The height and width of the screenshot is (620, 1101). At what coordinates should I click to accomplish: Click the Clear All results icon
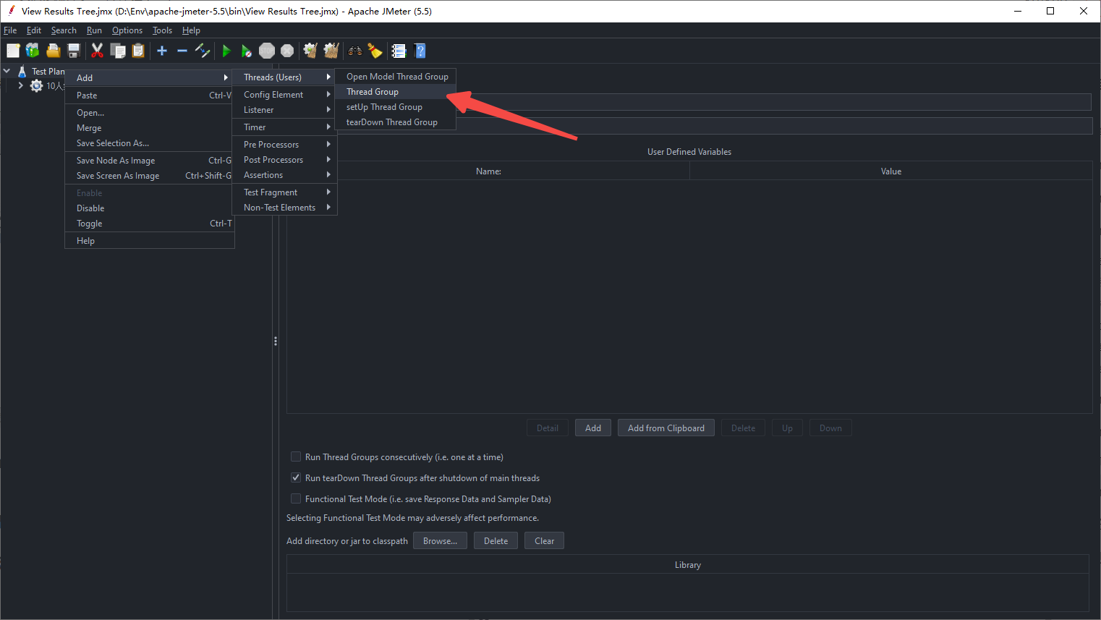tap(331, 51)
